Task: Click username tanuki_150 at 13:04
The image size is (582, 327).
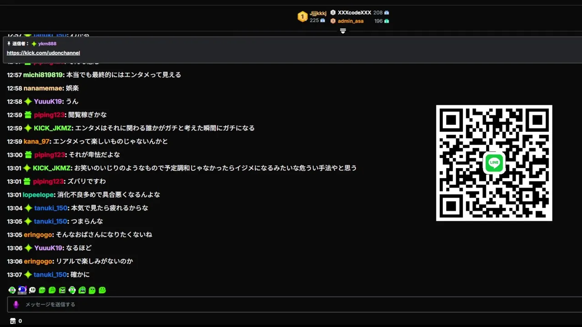Action: [50, 208]
